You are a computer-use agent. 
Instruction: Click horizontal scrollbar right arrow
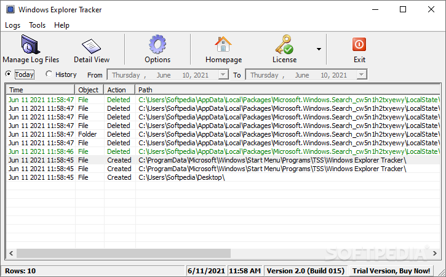tap(435, 253)
